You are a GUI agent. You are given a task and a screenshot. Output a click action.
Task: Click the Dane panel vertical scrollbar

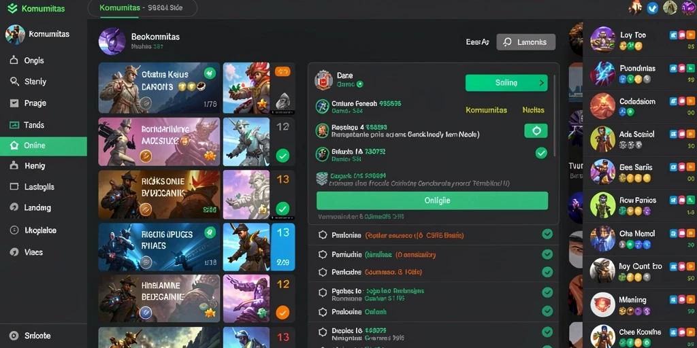click(554, 116)
